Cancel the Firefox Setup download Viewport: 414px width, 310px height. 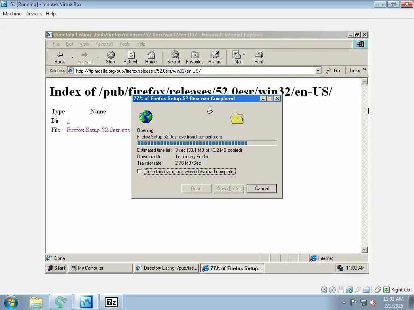262,189
